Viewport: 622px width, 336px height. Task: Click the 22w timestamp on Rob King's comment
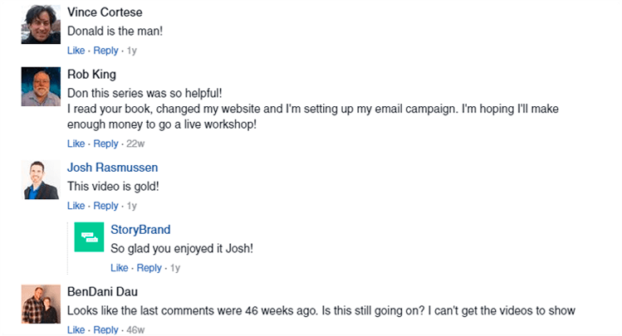135,144
